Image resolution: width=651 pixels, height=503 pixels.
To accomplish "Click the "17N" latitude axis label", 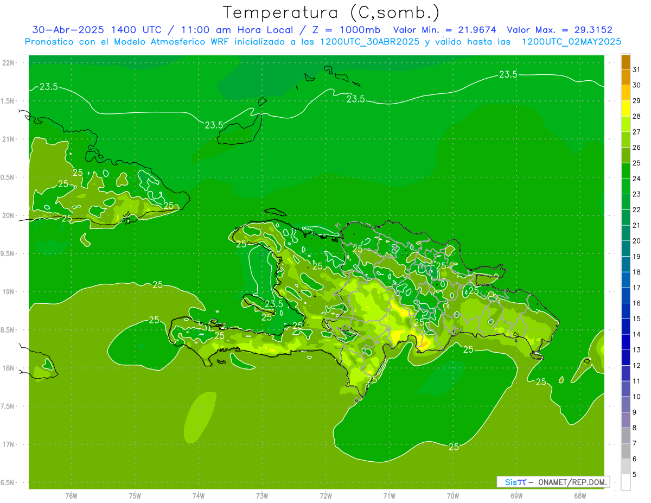I will coord(8,444).
